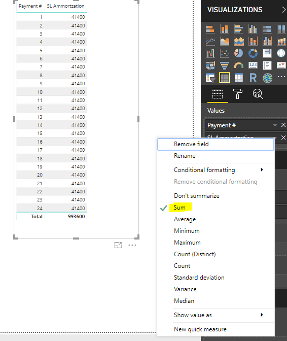Screen dimensions: 287x341
Task: Click the Total row label
Action: (x=37, y=217)
